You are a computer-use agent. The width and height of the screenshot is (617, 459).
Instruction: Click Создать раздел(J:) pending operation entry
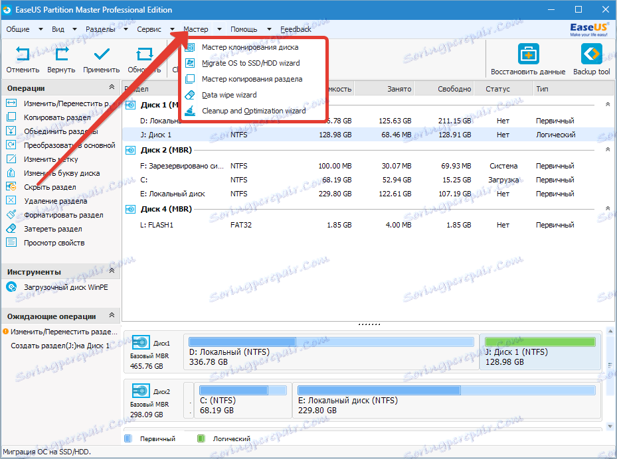(x=60, y=346)
